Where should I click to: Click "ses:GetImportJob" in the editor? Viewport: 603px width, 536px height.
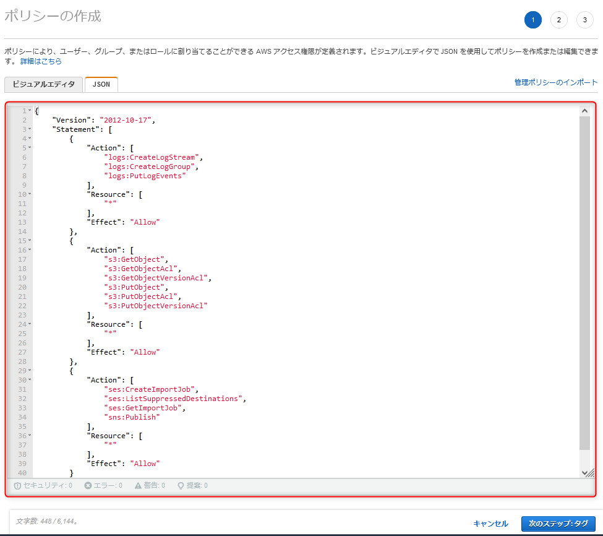coord(143,408)
